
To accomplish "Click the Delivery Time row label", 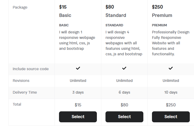I will (25, 92).
